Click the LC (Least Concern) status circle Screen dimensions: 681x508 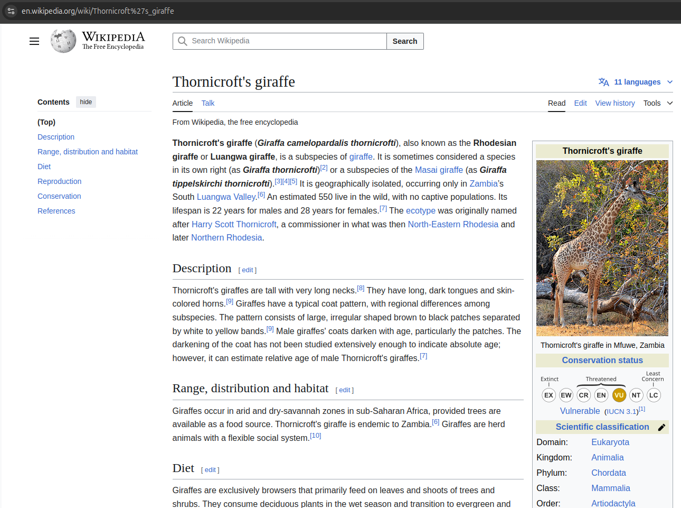[x=654, y=395]
